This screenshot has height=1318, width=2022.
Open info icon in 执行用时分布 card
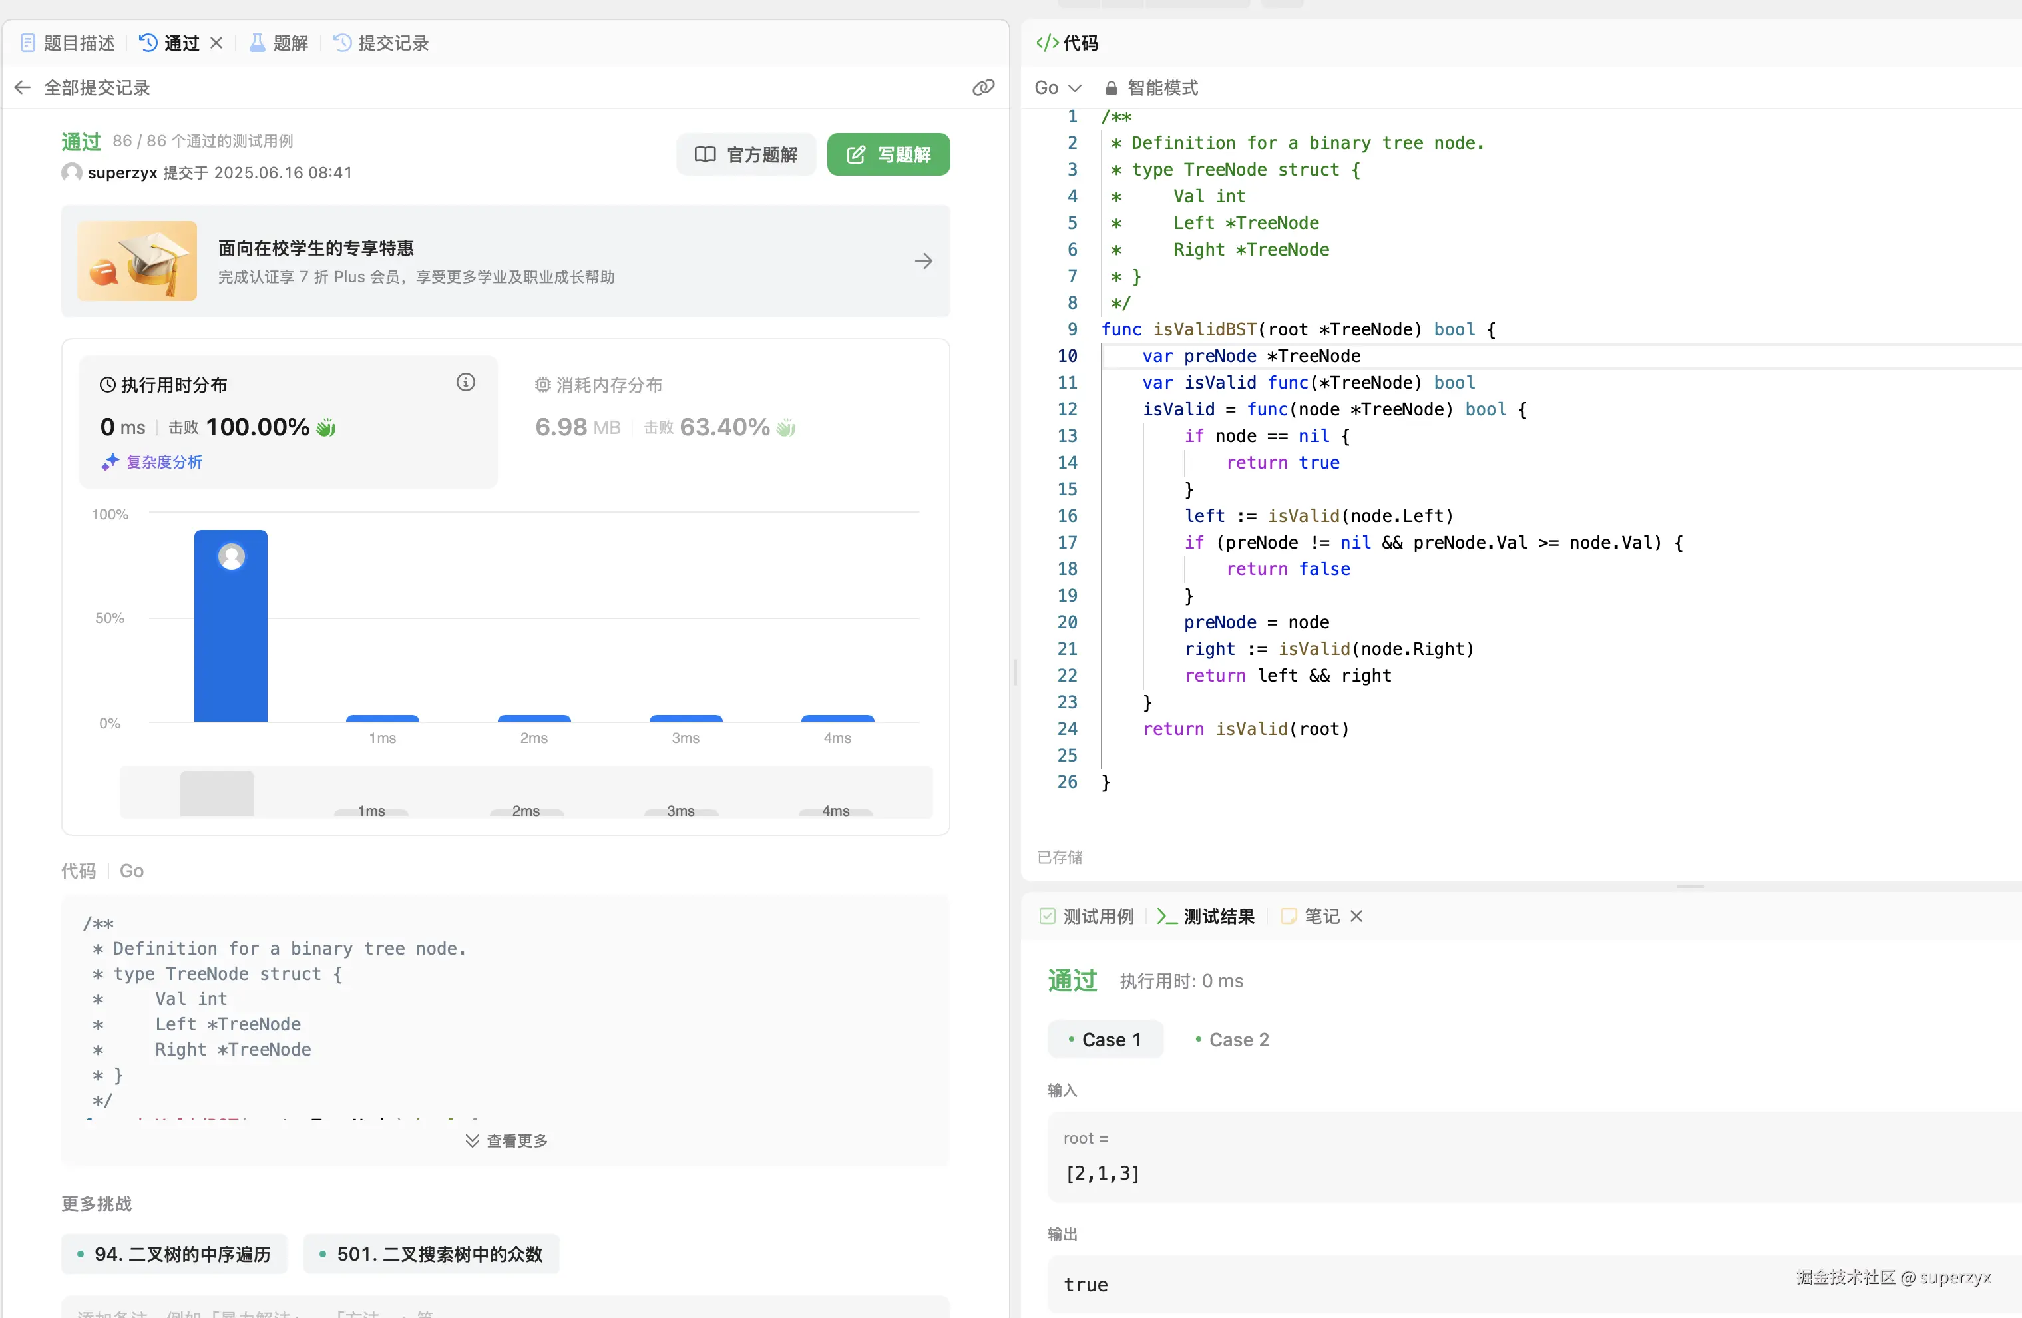pyautogui.click(x=466, y=382)
